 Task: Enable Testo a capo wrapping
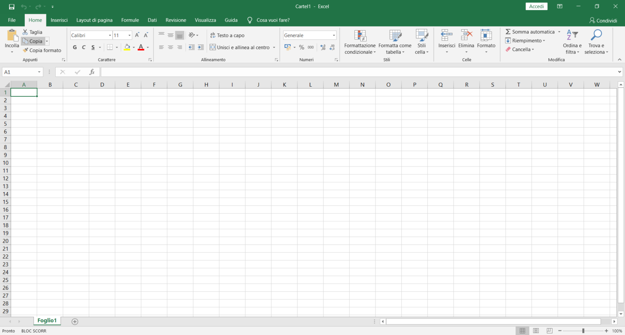tap(227, 35)
